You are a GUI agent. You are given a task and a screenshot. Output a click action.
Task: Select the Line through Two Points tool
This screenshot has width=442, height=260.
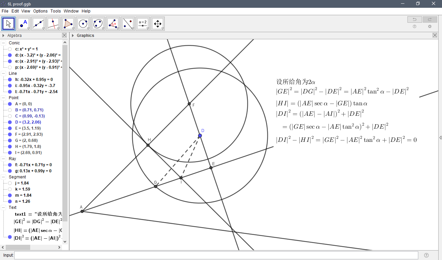[x=38, y=23]
